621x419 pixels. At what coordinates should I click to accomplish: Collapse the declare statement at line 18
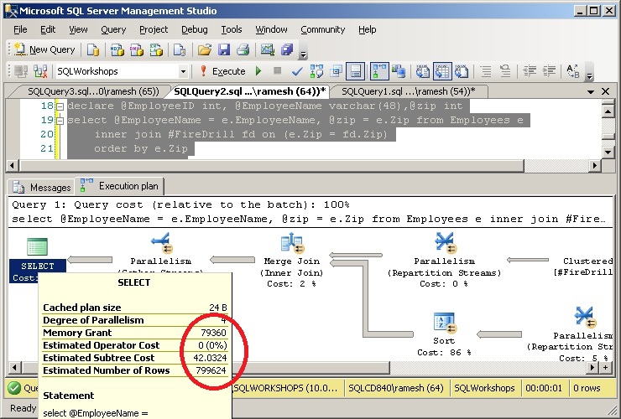(60, 106)
